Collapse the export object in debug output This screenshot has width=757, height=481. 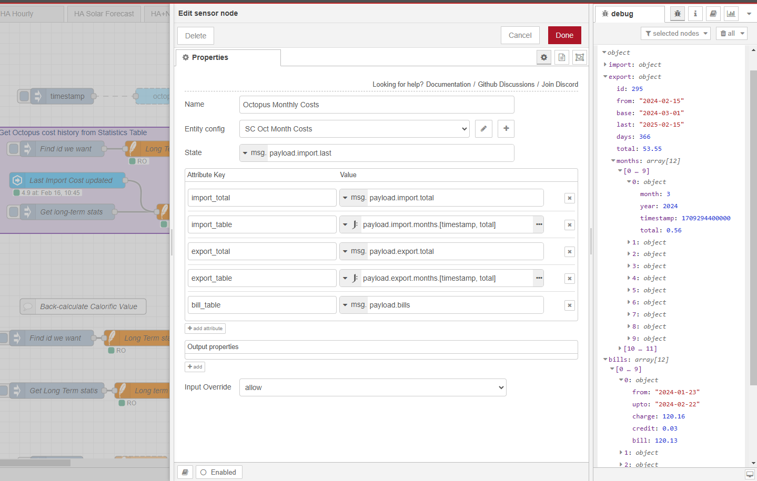605,76
